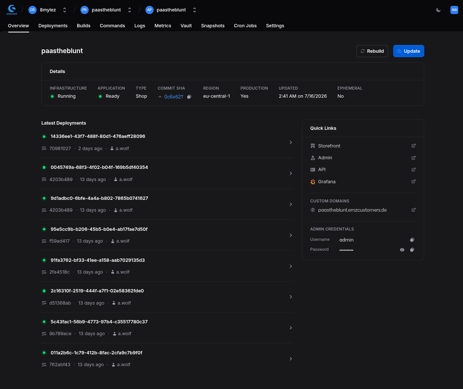Expand chevron for deployment 0045749a
The image size is (463, 389).
click(x=291, y=173)
